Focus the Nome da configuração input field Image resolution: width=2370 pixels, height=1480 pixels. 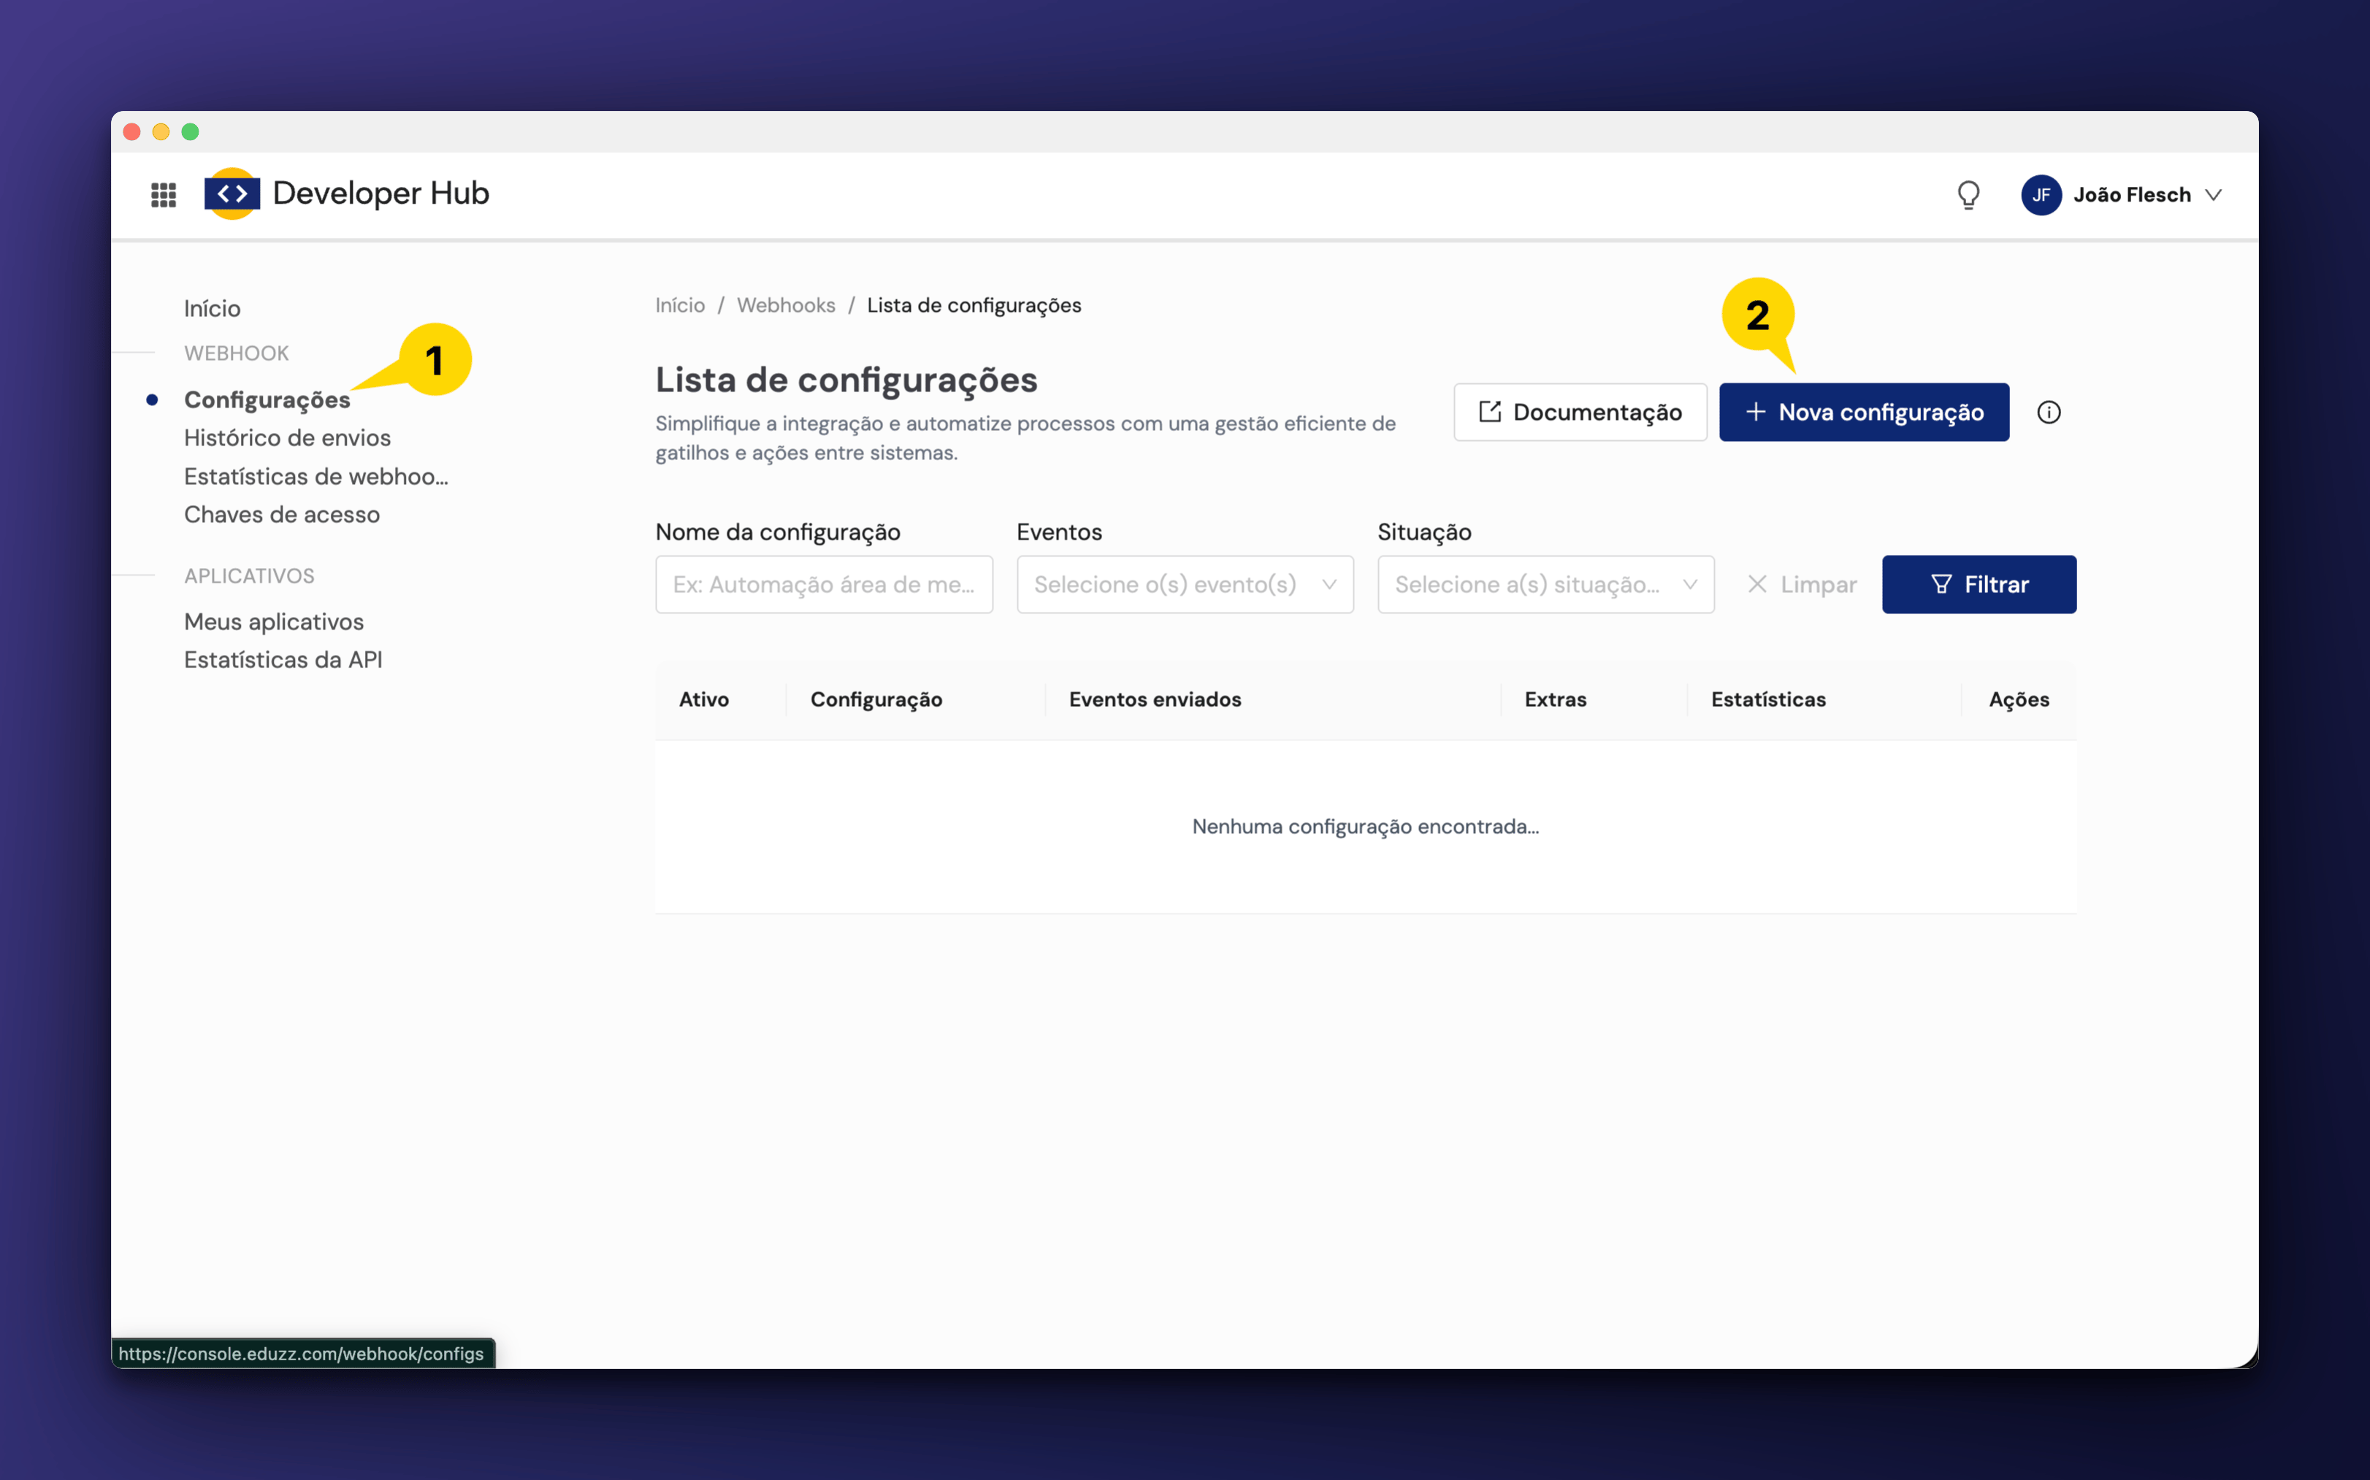tap(825, 584)
